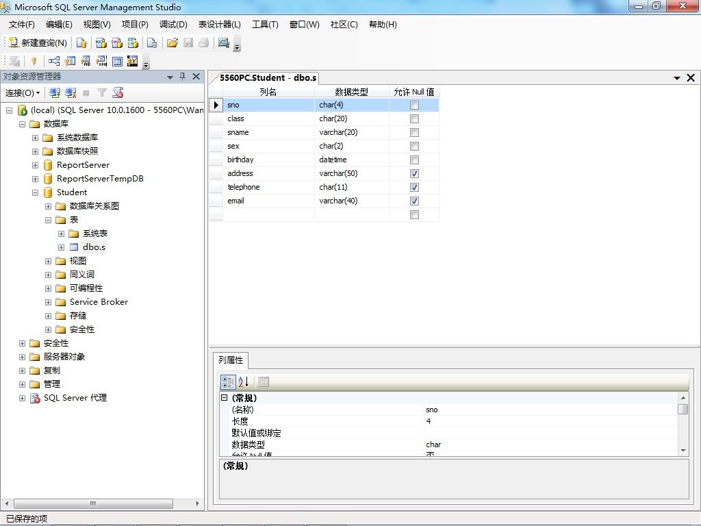This screenshot has height=526, width=701.
Task: Click the manage spatial indexes icon
Action: 132,61
